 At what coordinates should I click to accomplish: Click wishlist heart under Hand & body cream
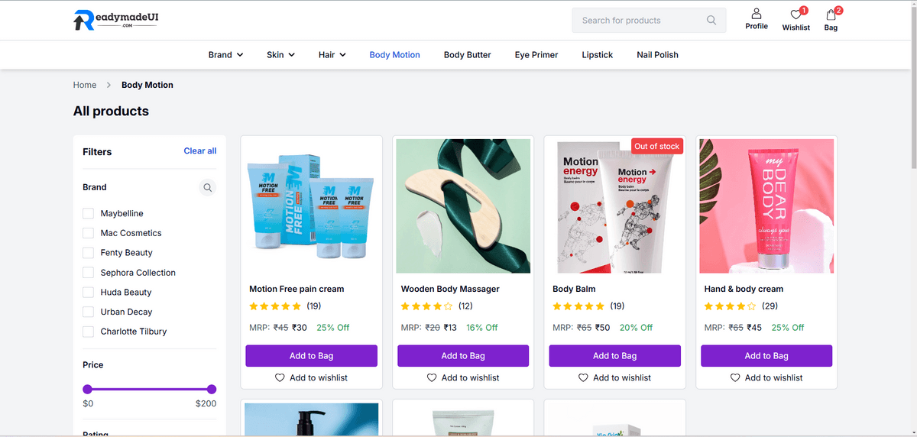735,377
